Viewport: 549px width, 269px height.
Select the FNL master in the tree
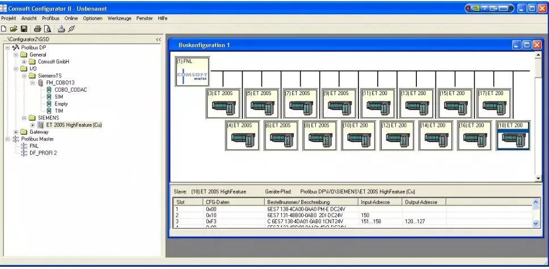tap(34, 146)
